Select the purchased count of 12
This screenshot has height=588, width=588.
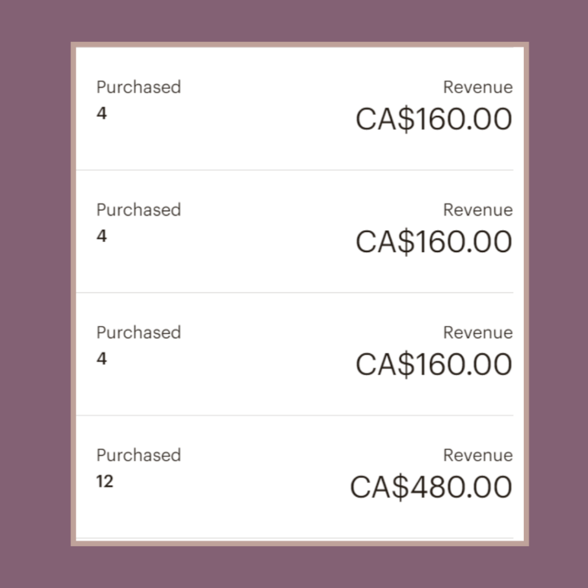pyautogui.click(x=105, y=481)
